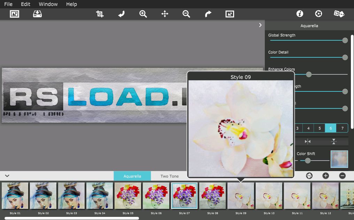354x220 pixels.
Task: Apply the Style 05 preset thumbnail
Action: [x=128, y=196]
